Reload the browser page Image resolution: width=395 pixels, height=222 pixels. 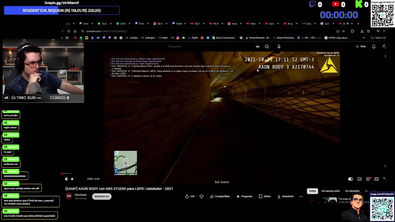69,31
